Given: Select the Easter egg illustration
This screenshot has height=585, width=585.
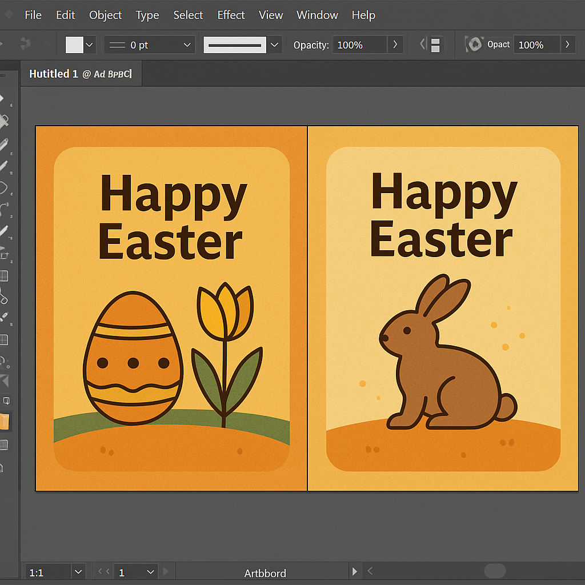Looking at the screenshot, I should 133,358.
